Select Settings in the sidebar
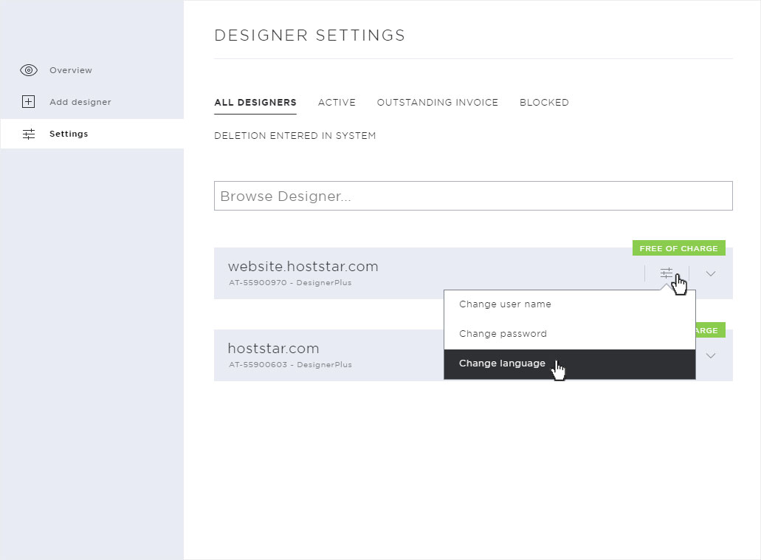761x560 pixels. click(92, 134)
